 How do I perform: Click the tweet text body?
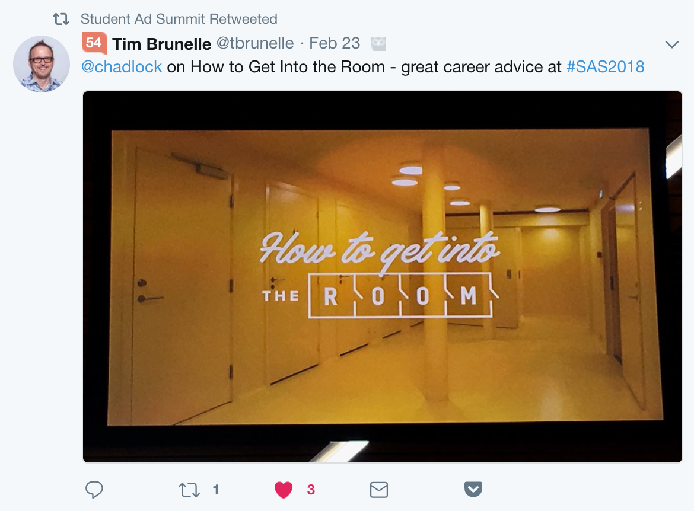(x=363, y=67)
